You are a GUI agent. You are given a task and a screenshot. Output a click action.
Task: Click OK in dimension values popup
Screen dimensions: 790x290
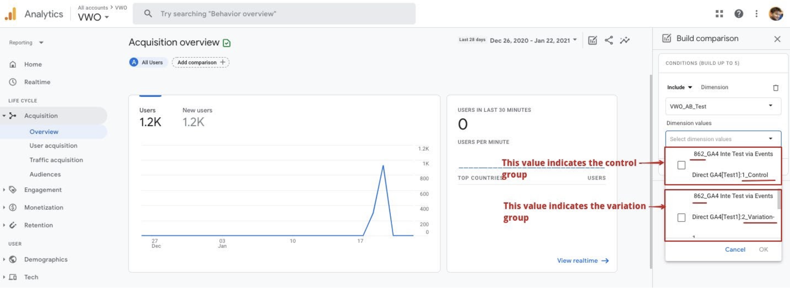763,250
